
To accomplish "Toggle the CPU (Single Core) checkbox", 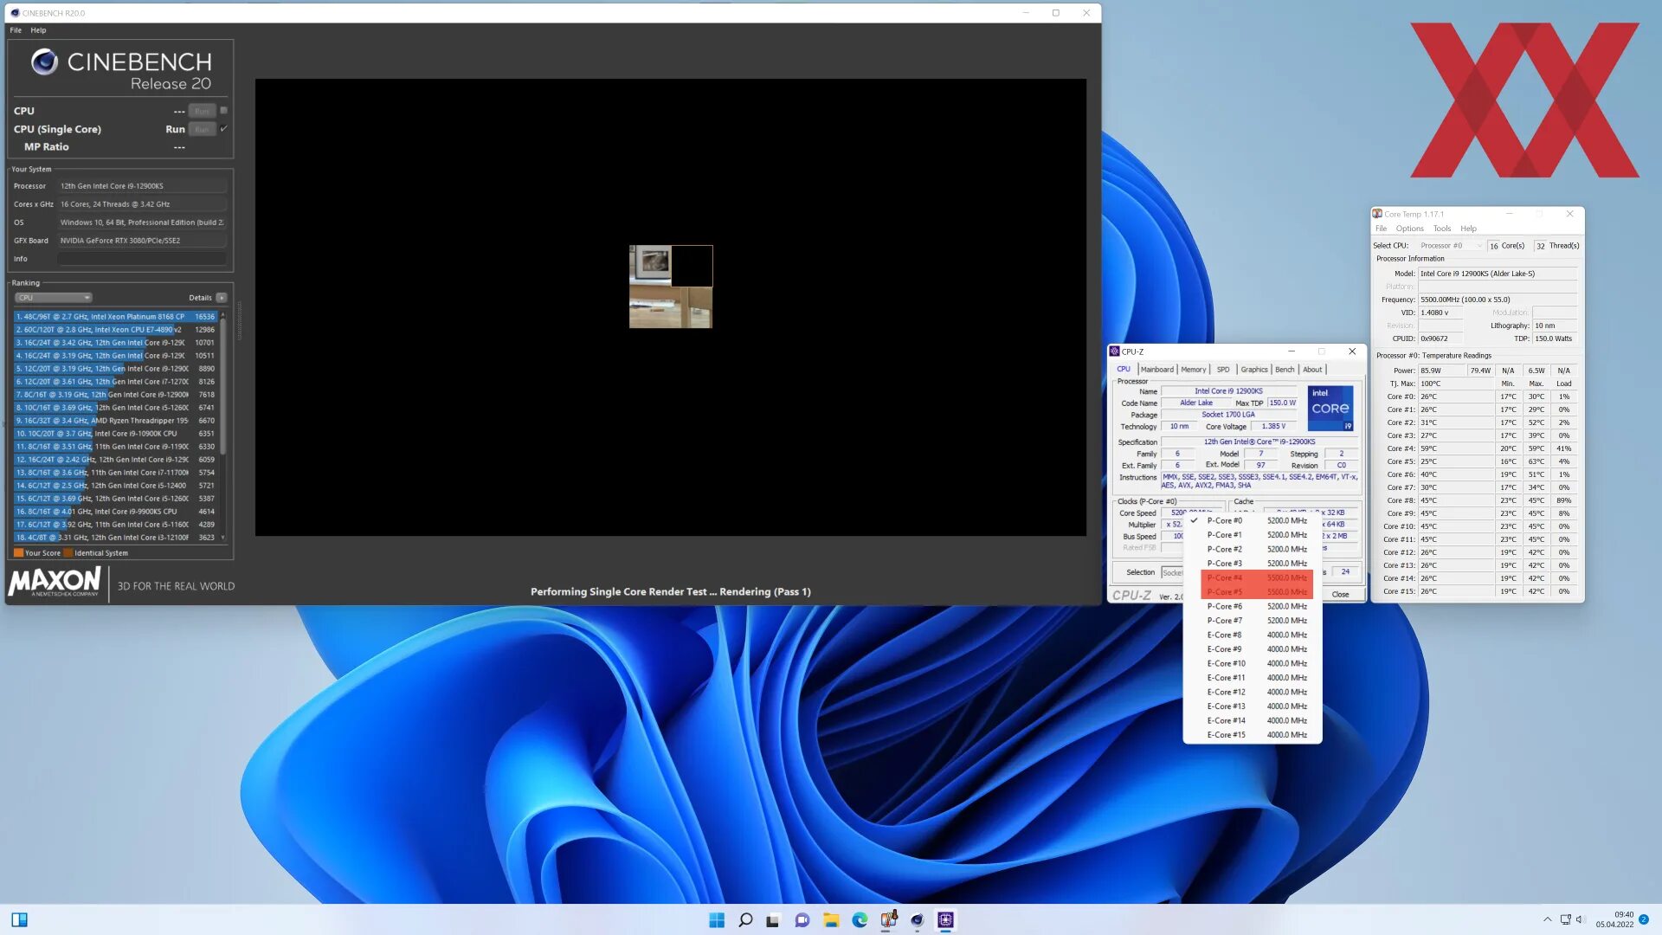I will [x=223, y=129].
